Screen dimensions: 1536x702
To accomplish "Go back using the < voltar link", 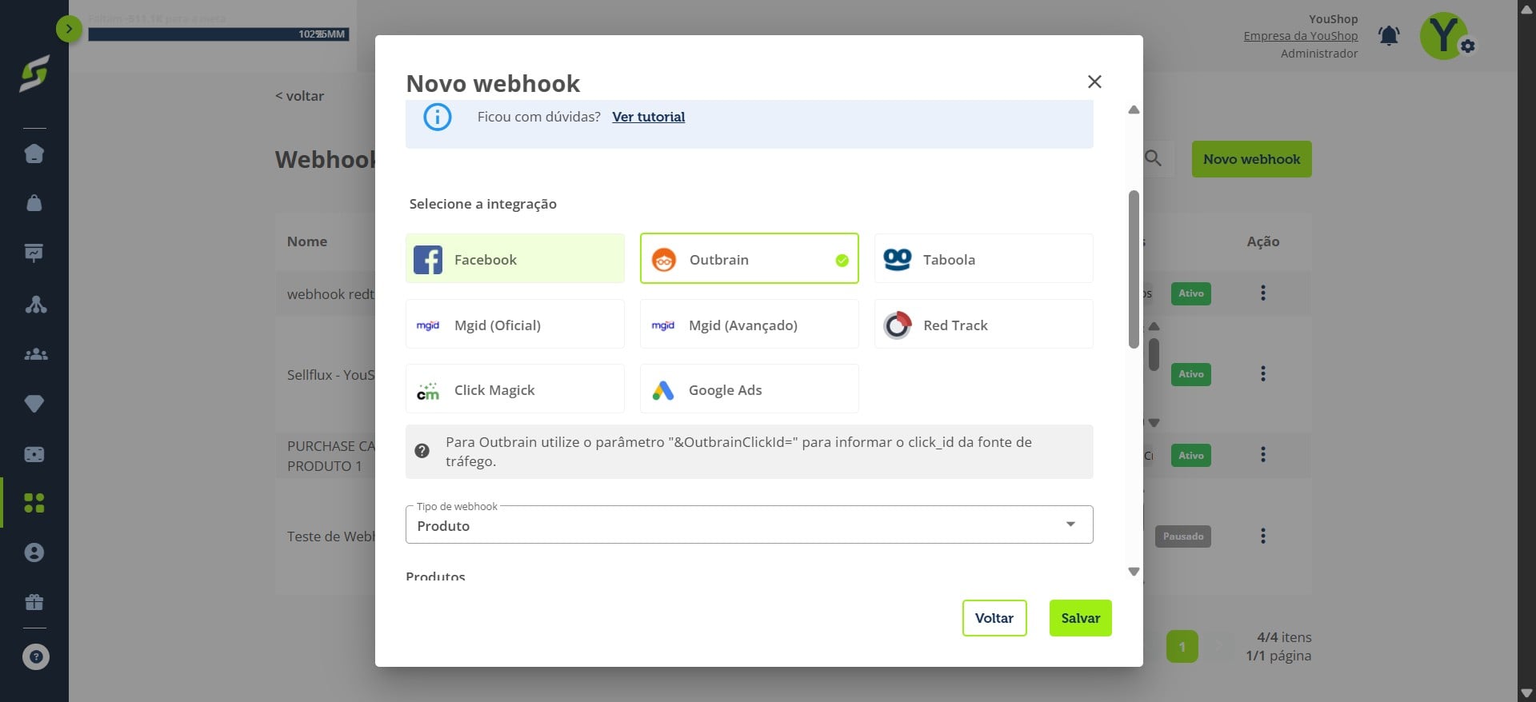I will point(300,96).
